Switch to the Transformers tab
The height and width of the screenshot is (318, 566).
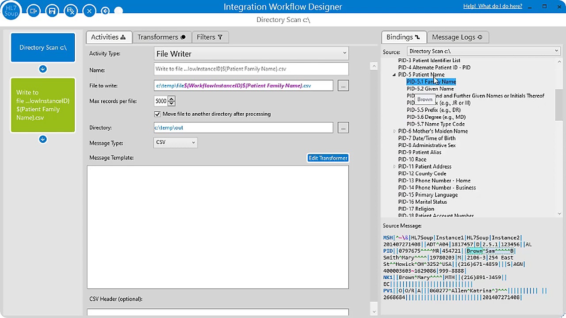click(161, 37)
